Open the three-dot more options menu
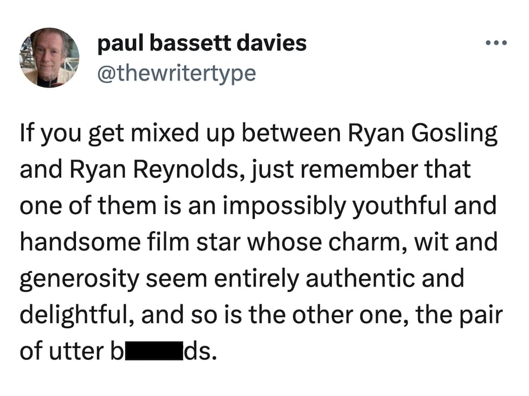 click(496, 43)
